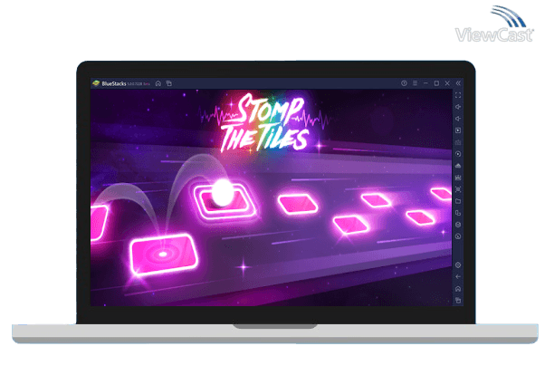The image size is (545, 375).
Task: Click the circular clock-like sidebar icon
Action: [458, 236]
